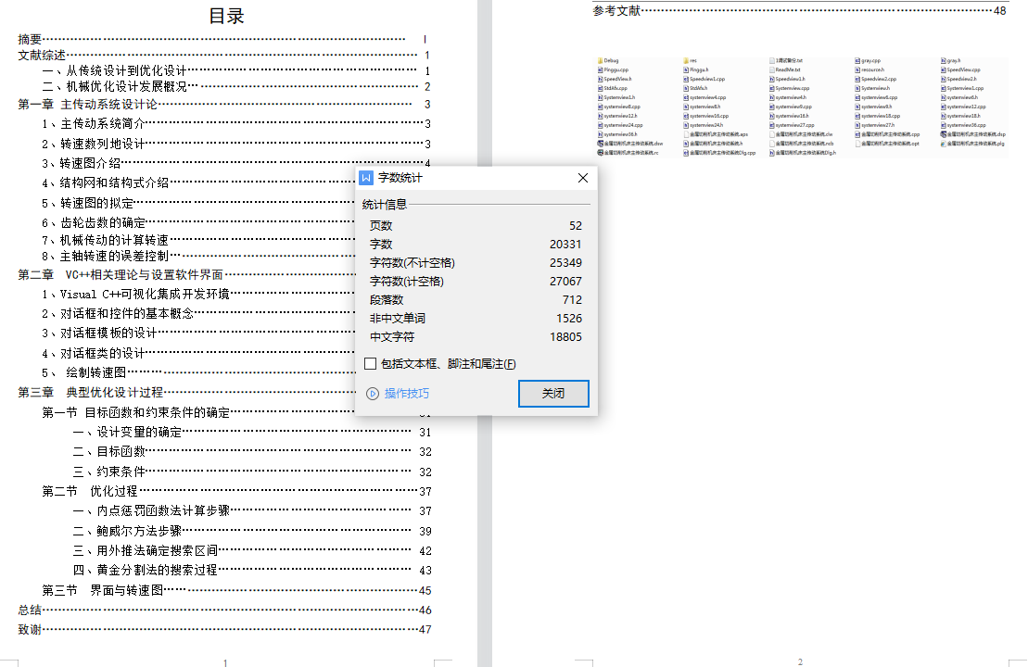Click the 四、黄金分割法的搜索过程 entry

pyautogui.click(x=252, y=570)
